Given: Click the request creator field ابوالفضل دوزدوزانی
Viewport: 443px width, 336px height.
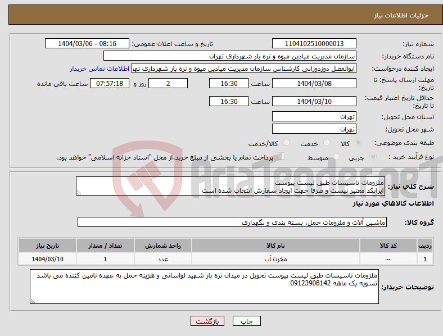Looking at the screenshot, I should click(244, 69).
